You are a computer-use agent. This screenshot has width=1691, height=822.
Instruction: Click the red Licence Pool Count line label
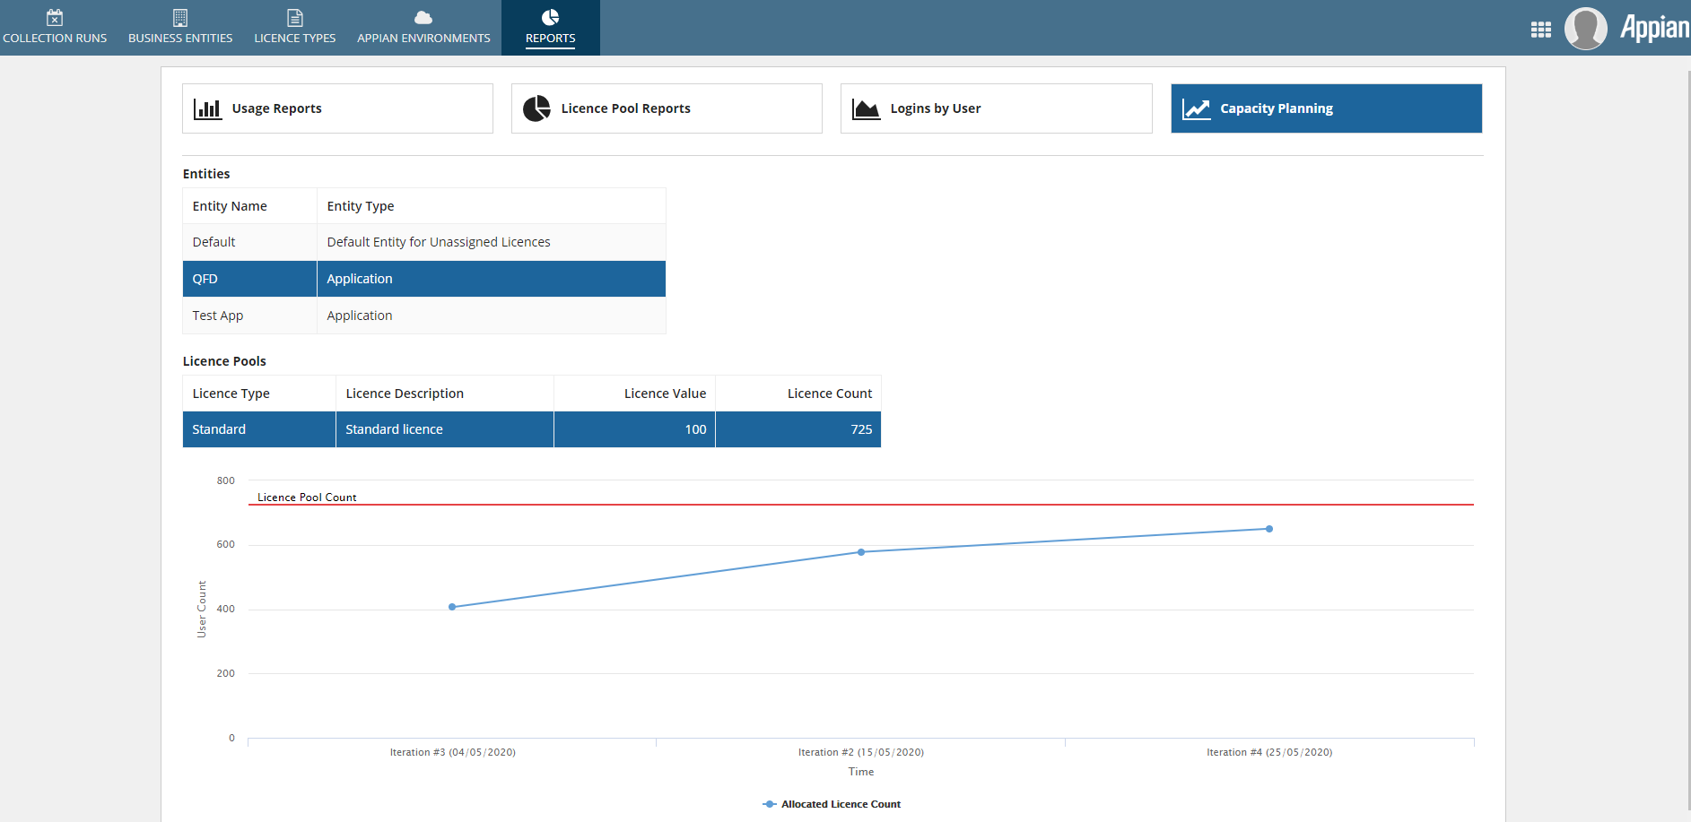[x=307, y=498]
